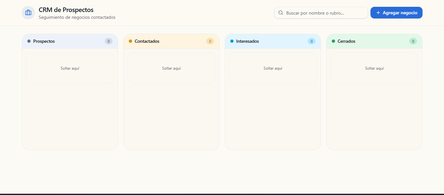The height and width of the screenshot is (195, 444).
Task: Click "Soltar aquí" drop zone in Contactados
Action: pos(171,68)
